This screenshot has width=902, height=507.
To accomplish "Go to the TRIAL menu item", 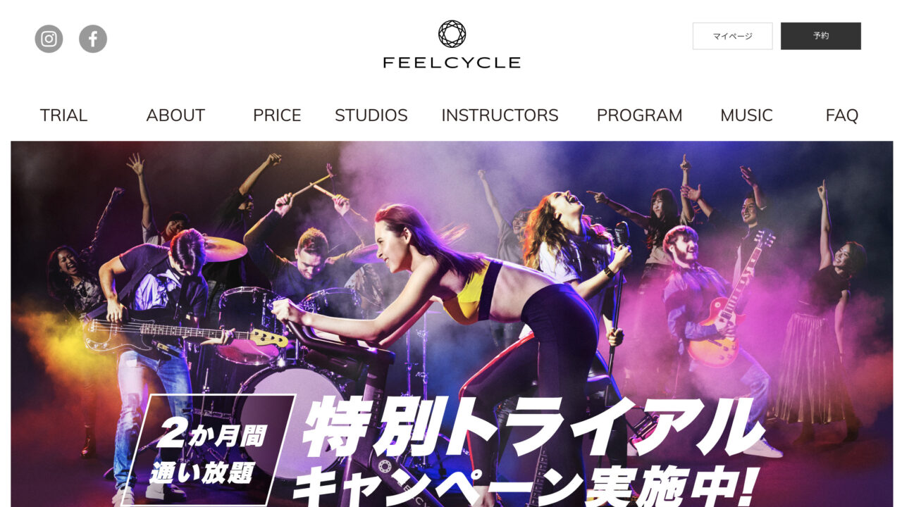I will point(63,115).
